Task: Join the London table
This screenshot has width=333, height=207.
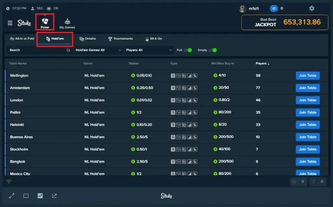Action: [308, 100]
